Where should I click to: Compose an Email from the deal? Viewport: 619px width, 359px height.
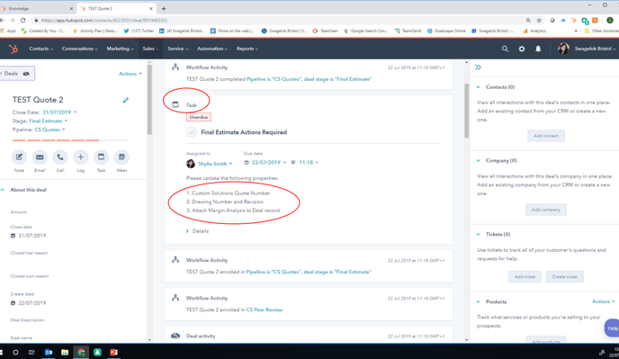click(40, 157)
